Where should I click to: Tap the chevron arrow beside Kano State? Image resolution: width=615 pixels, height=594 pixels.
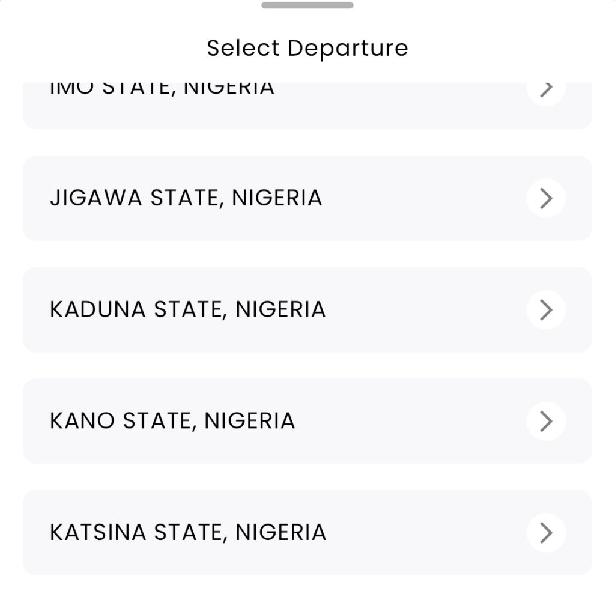point(545,421)
